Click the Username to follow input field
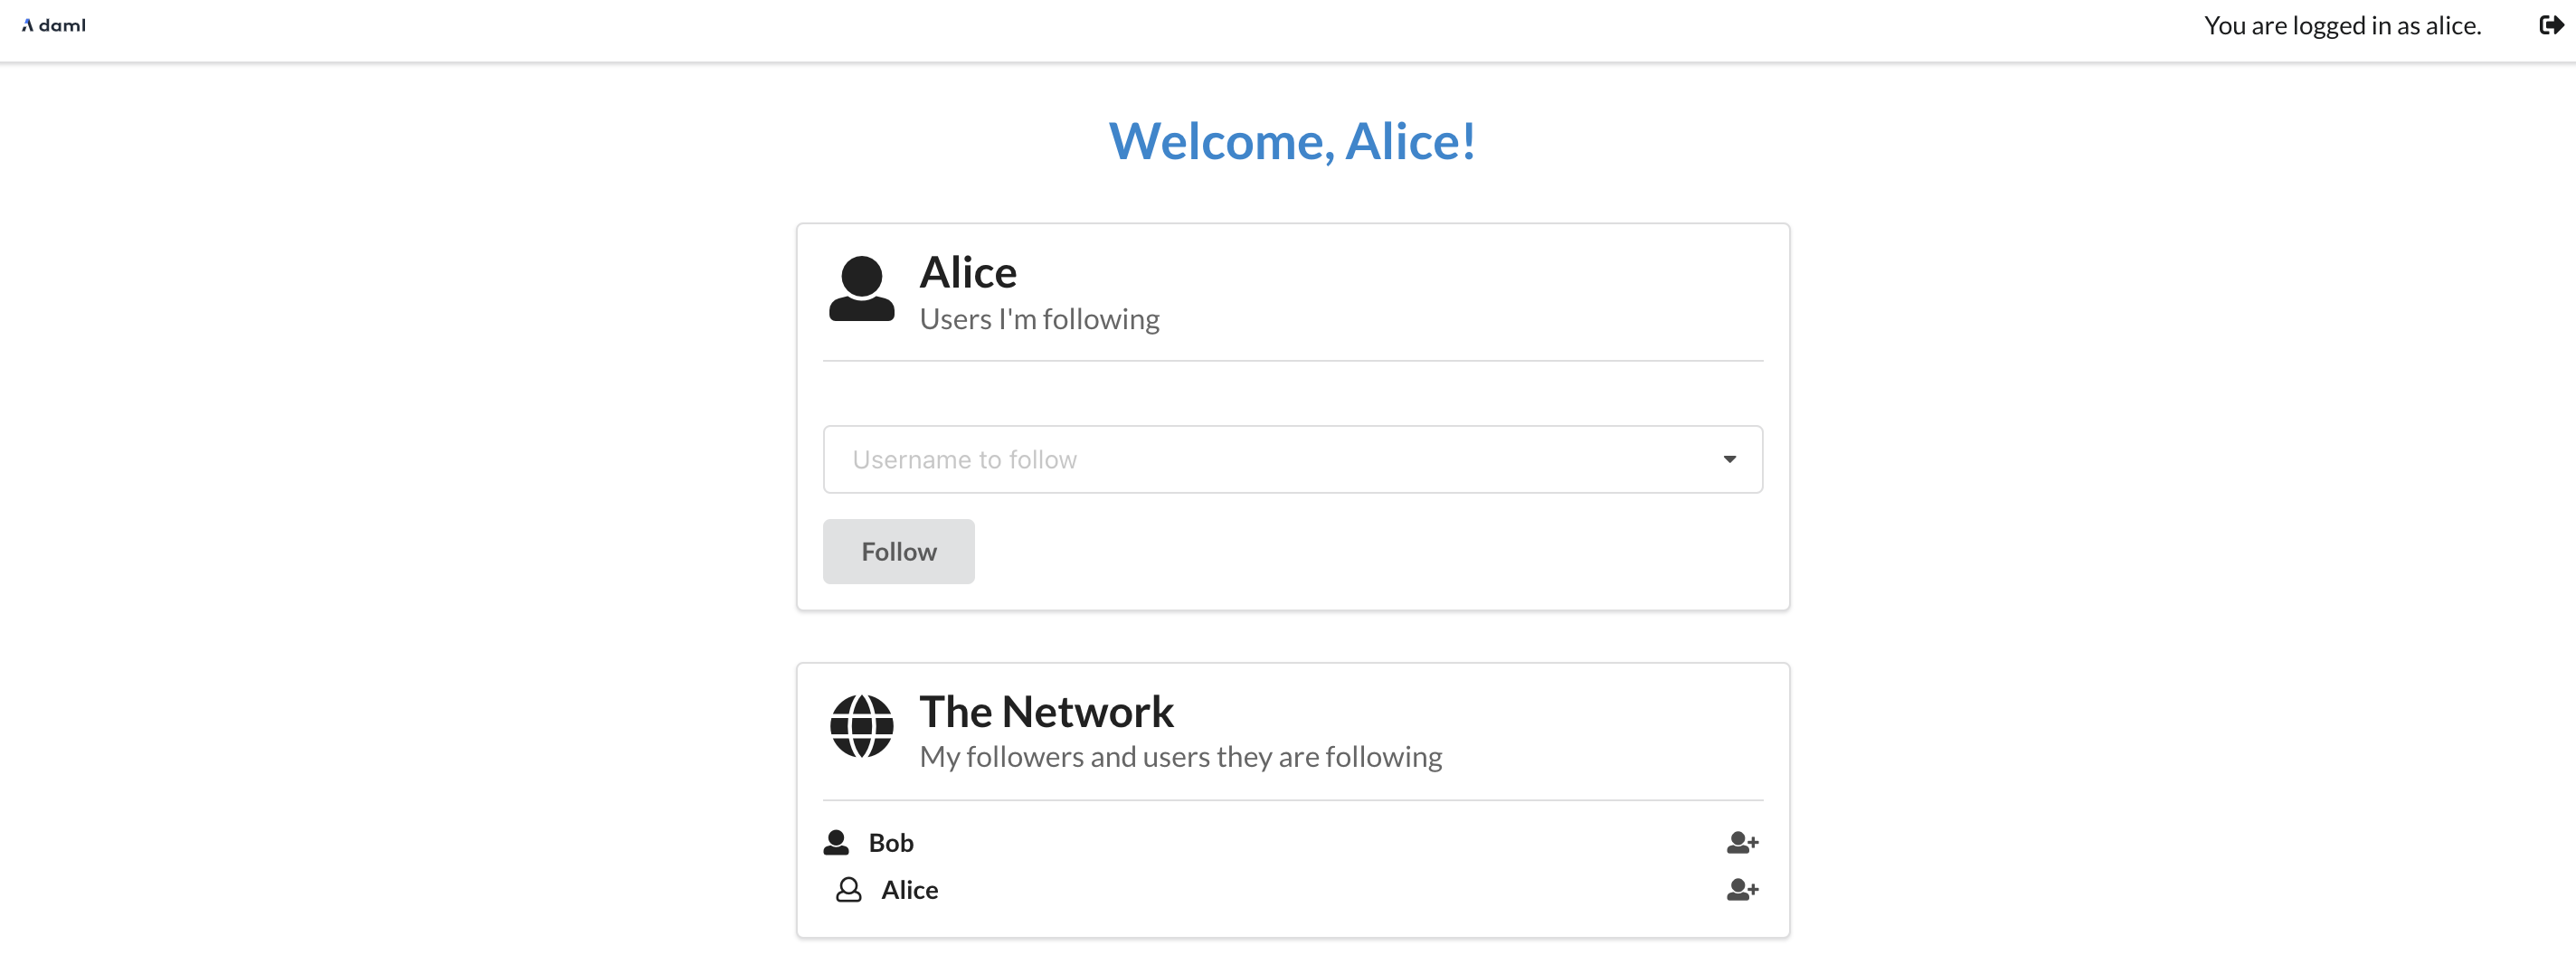Screen dimensions: 2576x964 point(1200,459)
